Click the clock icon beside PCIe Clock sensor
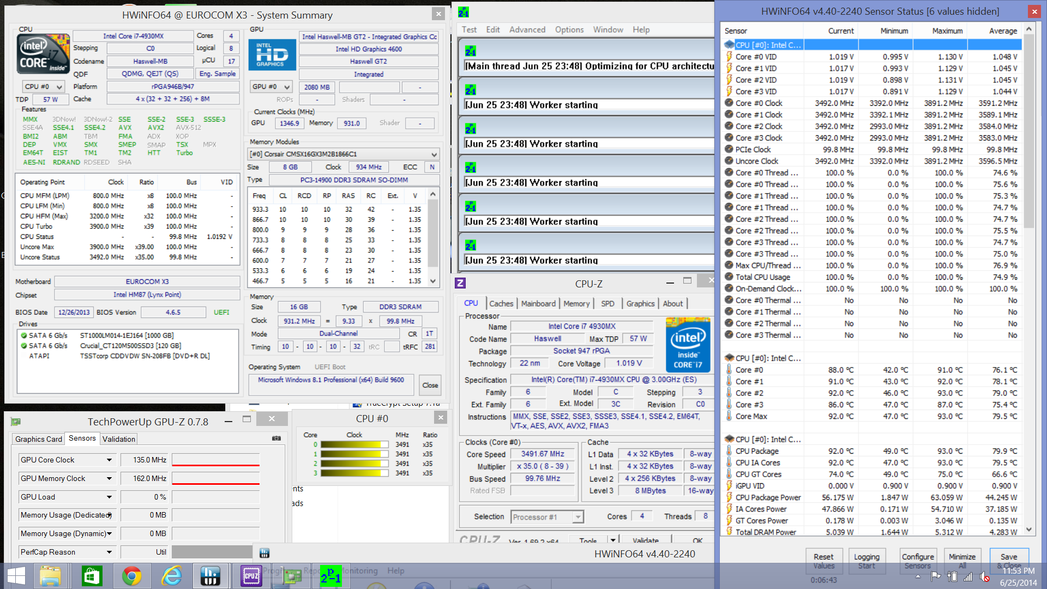 pyautogui.click(x=729, y=149)
